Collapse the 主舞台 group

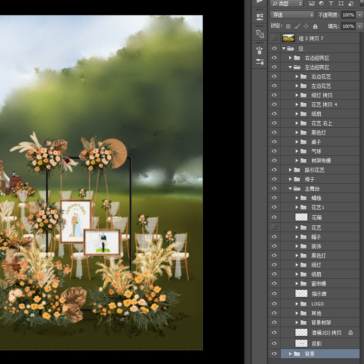click(x=290, y=189)
